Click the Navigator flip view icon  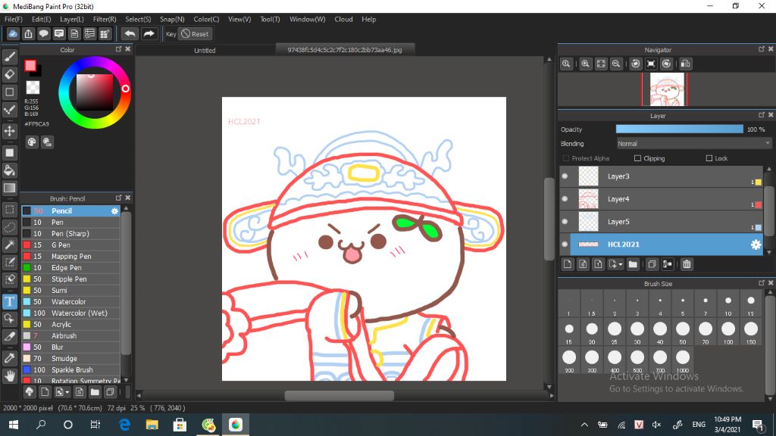(x=685, y=64)
